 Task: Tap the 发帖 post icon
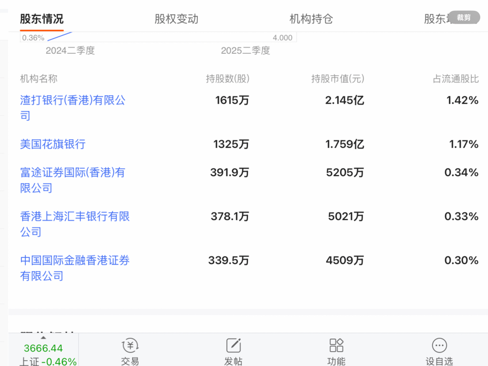tap(234, 346)
